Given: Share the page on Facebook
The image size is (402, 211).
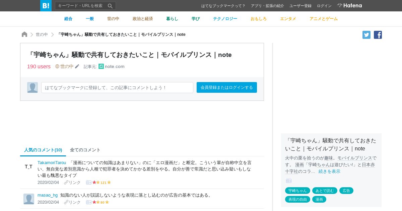Looking at the screenshot, I should pyautogui.click(x=378, y=35).
